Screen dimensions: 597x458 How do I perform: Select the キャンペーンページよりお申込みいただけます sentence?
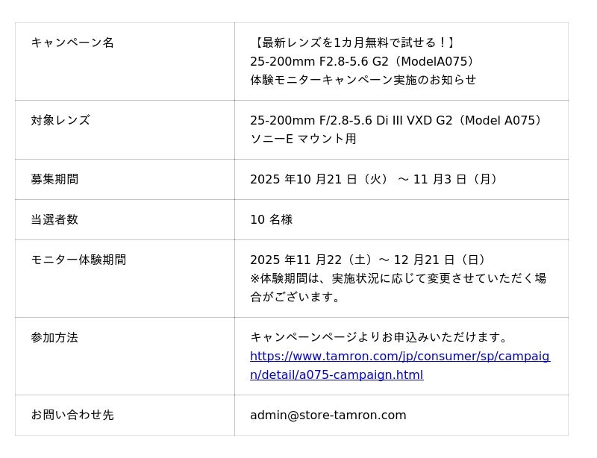click(380, 337)
